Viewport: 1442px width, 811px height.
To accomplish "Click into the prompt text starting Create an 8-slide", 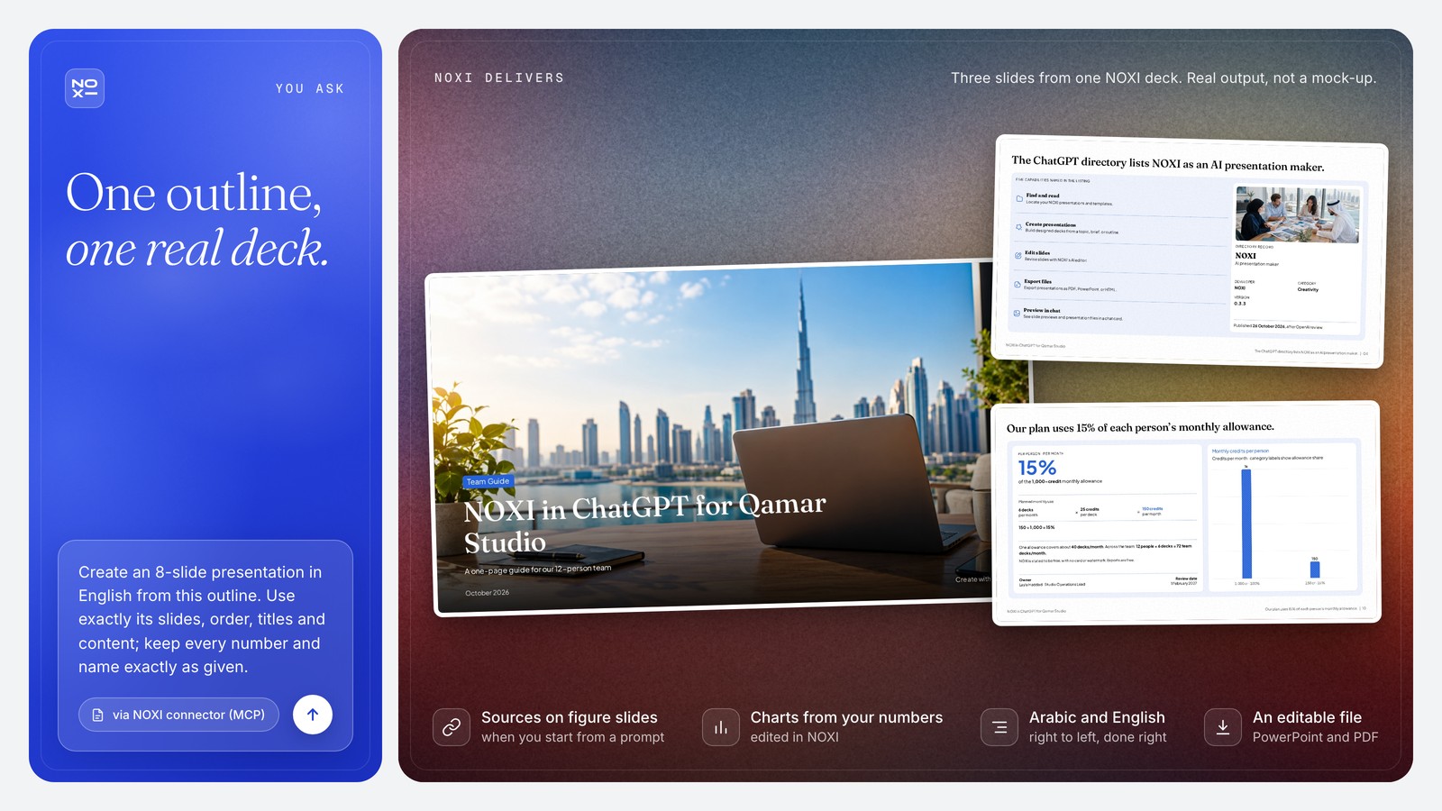I will click(202, 619).
